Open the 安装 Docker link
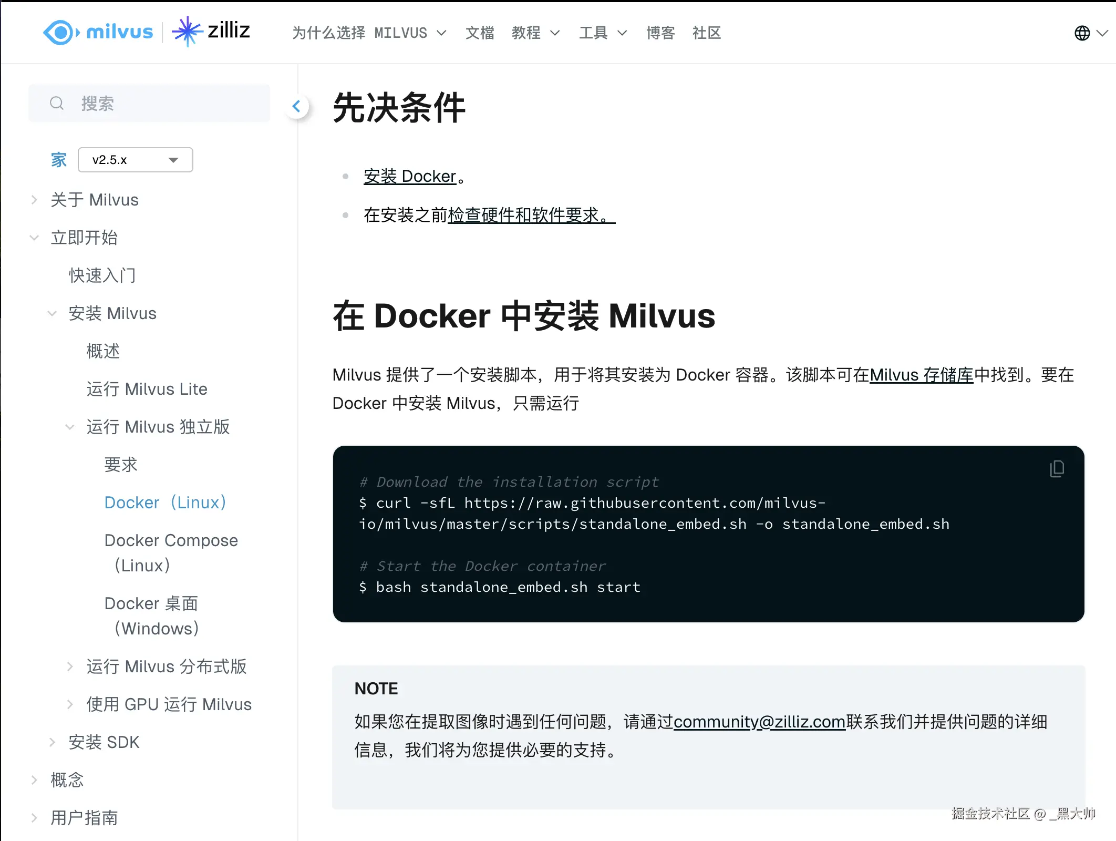1116x841 pixels. pos(410,177)
